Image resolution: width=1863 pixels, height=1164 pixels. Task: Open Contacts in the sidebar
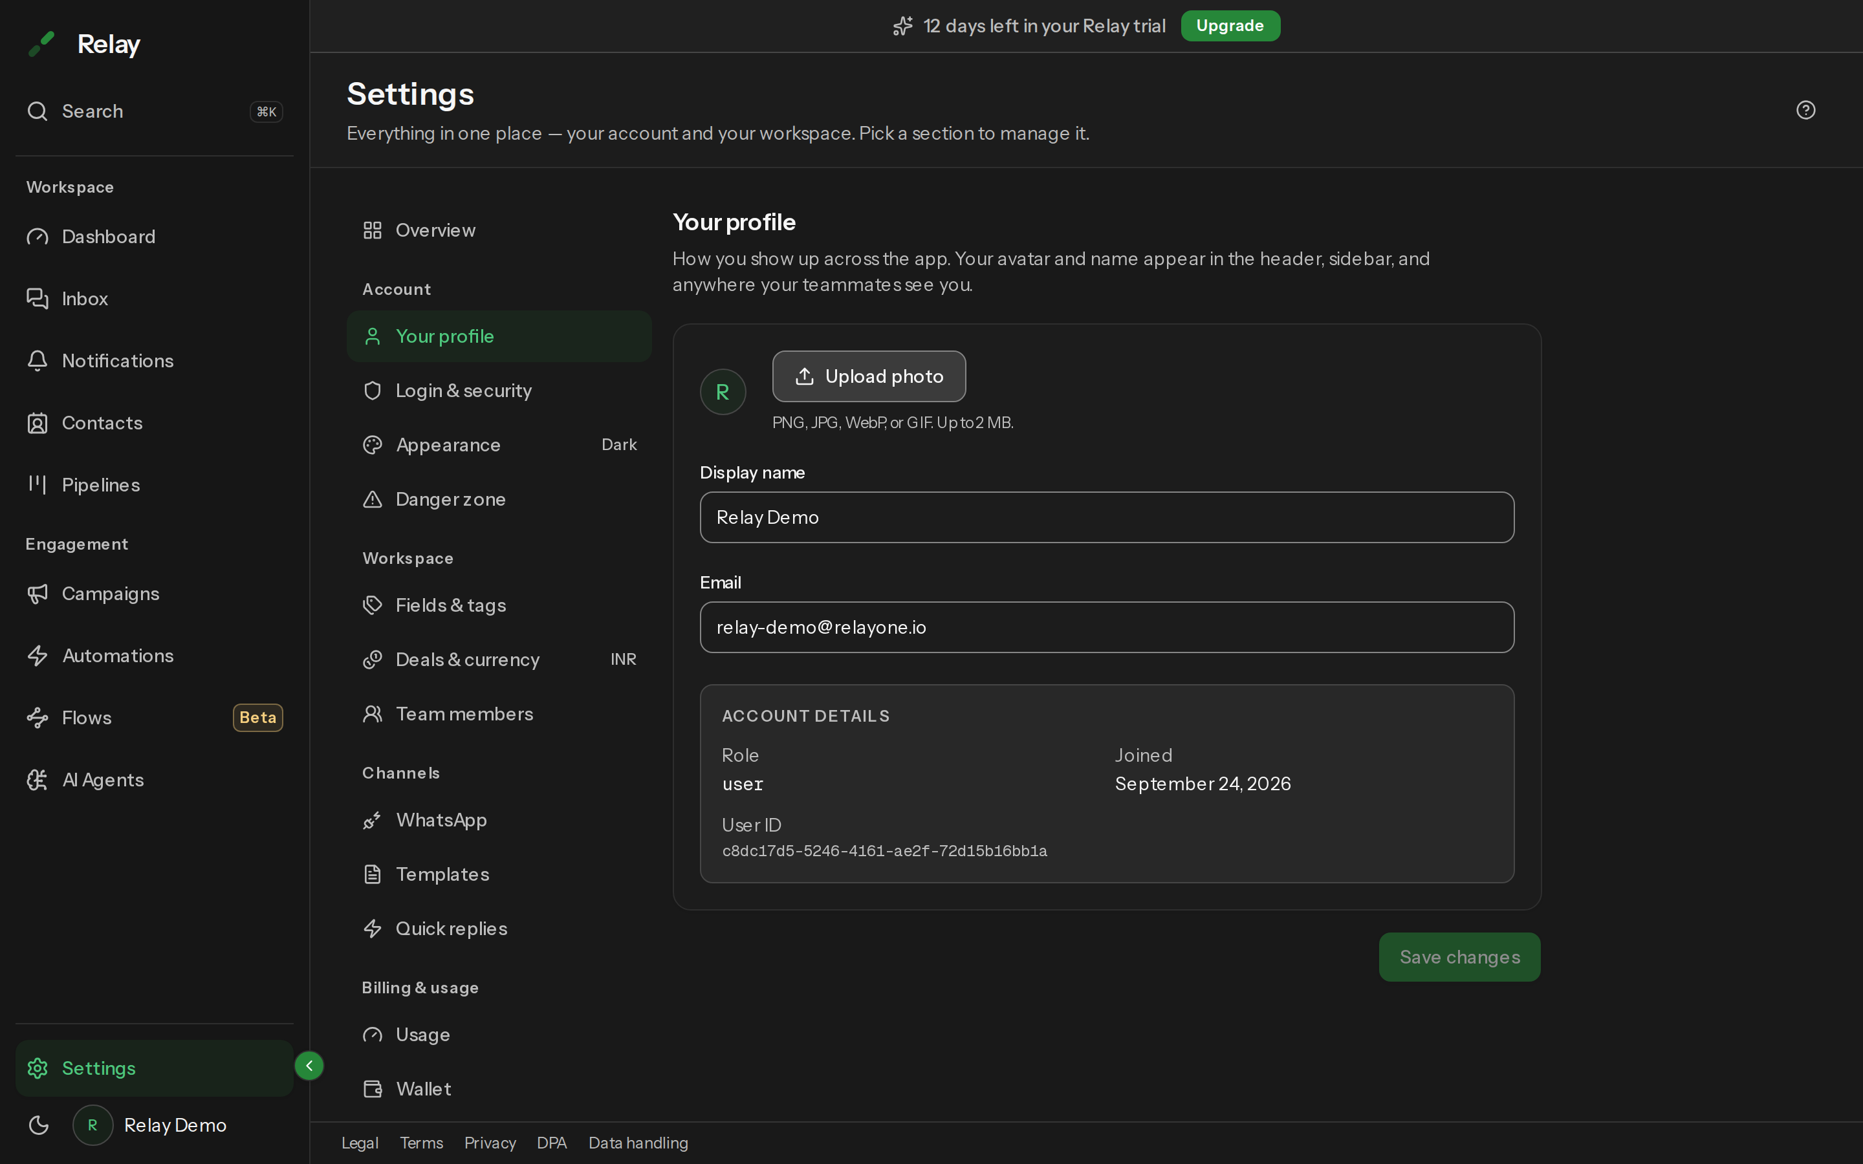154,423
